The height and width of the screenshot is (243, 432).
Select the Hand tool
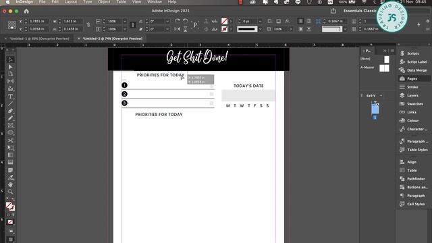pyautogui.click(x=11, y=184)
